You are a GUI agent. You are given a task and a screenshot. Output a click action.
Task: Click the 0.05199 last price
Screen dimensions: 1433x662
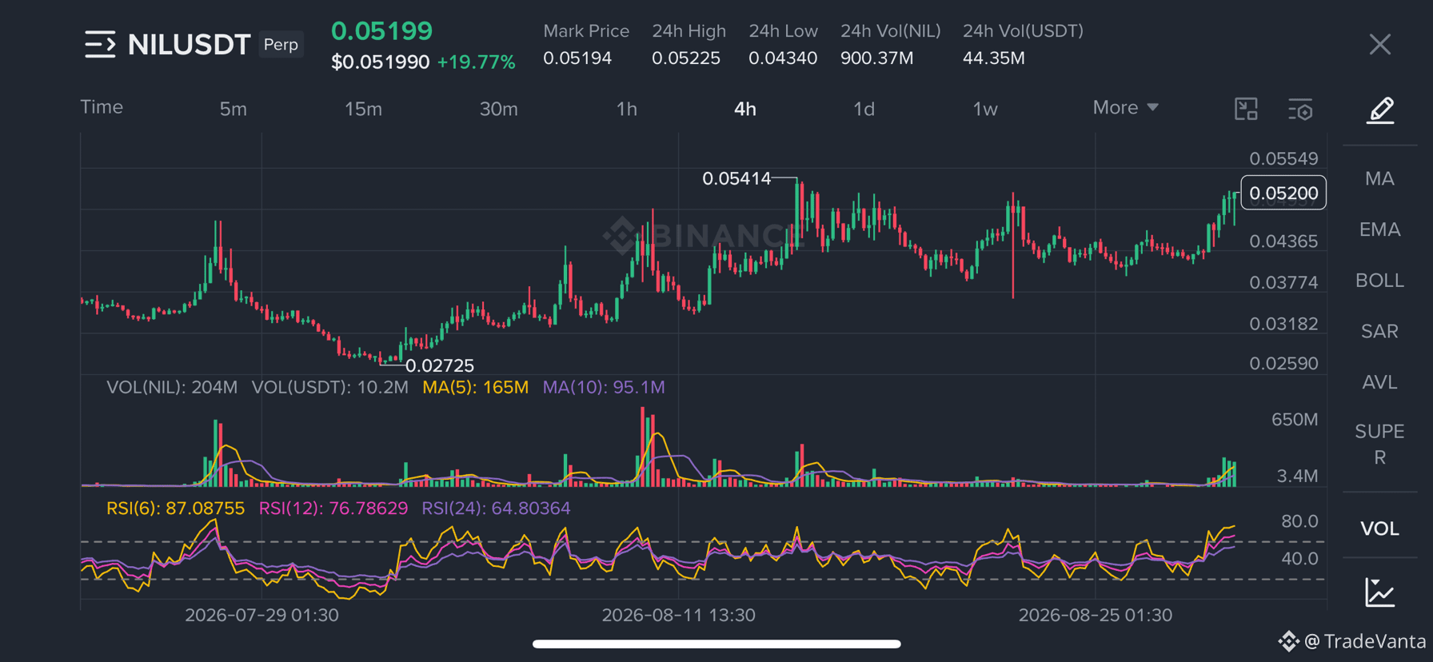[x=381, y=30]
